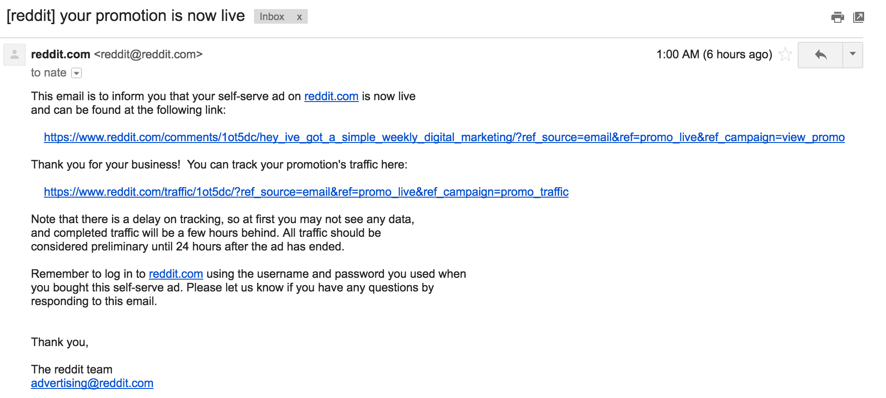Open email in new window icon

(859, 17)
